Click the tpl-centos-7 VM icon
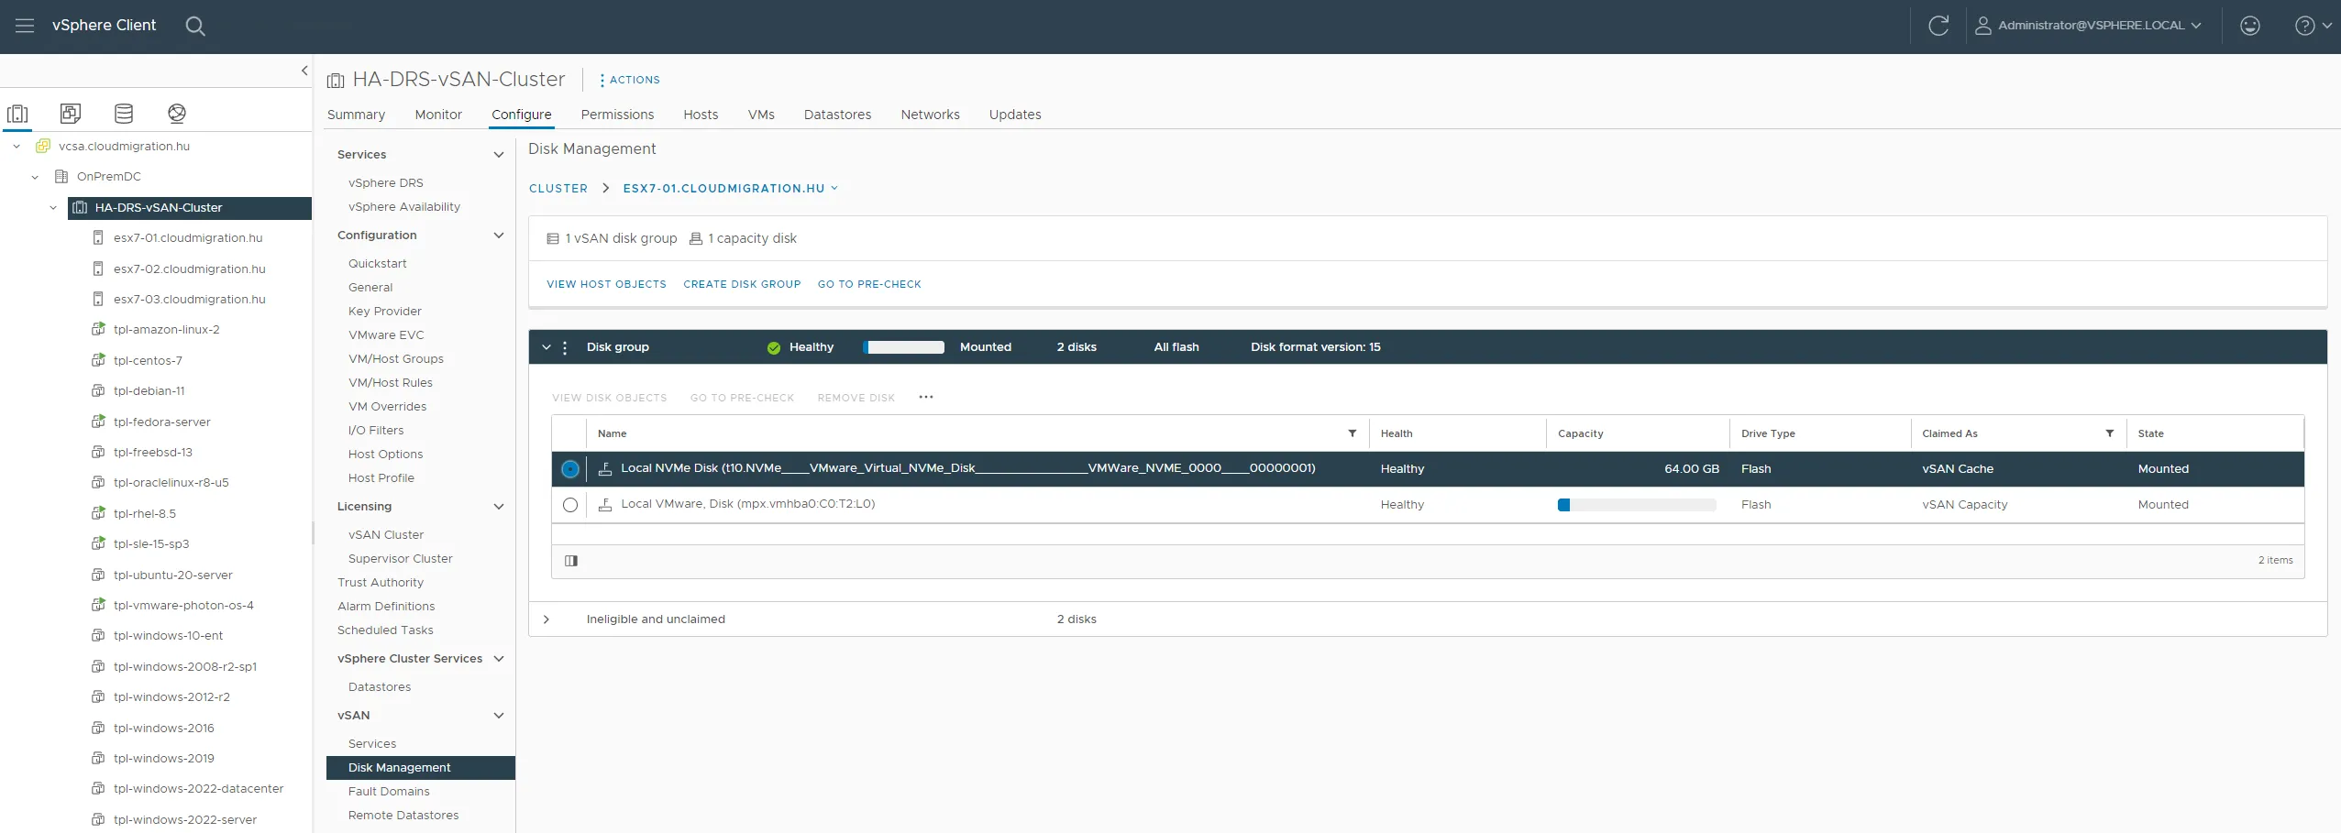This screenshot has height=833, width=2341. (98, 360)
